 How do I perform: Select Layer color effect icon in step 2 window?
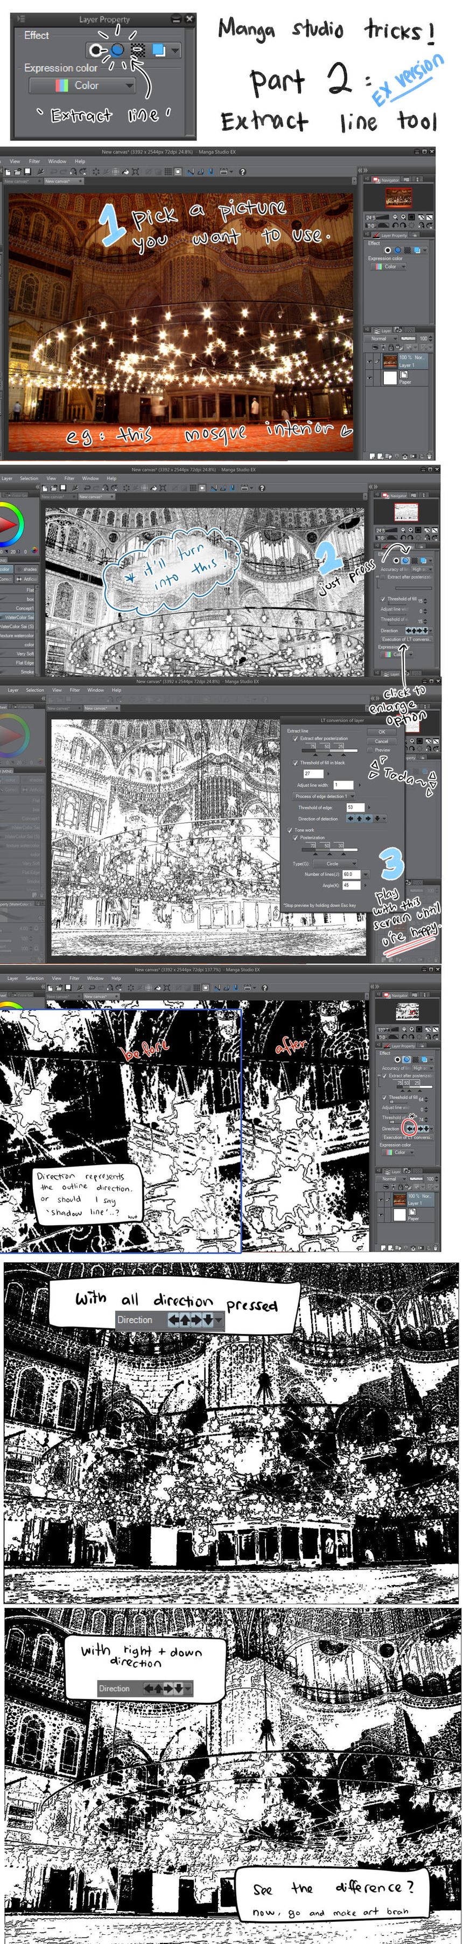[423, 561]
